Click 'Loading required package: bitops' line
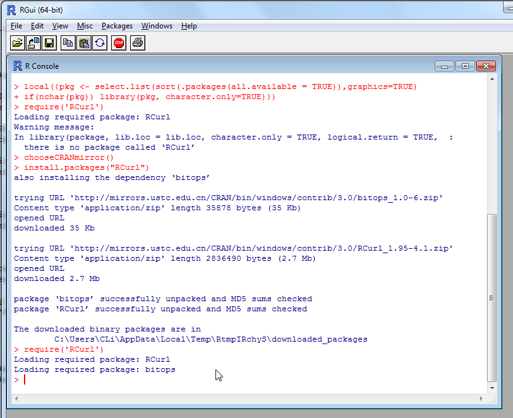The image size is (513, 418). (95, 369)
